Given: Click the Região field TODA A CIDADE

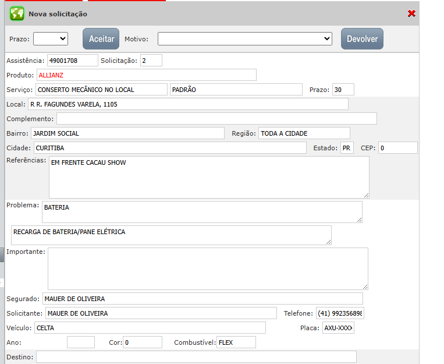Looking at the screenshot, I should 304,133.
